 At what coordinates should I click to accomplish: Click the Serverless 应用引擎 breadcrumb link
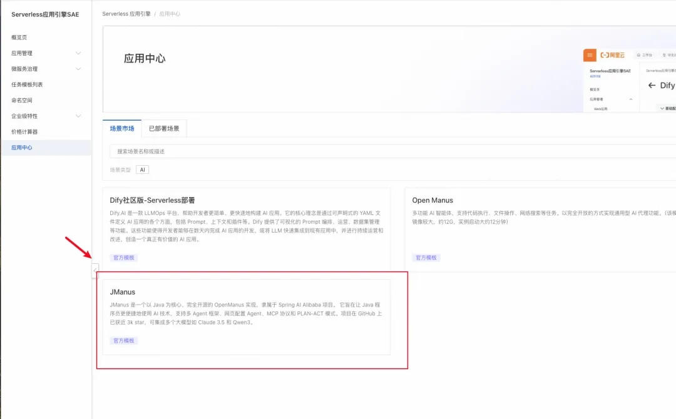tap(126, 14)
